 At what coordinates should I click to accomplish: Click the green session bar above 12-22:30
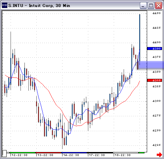click(22, 153)
